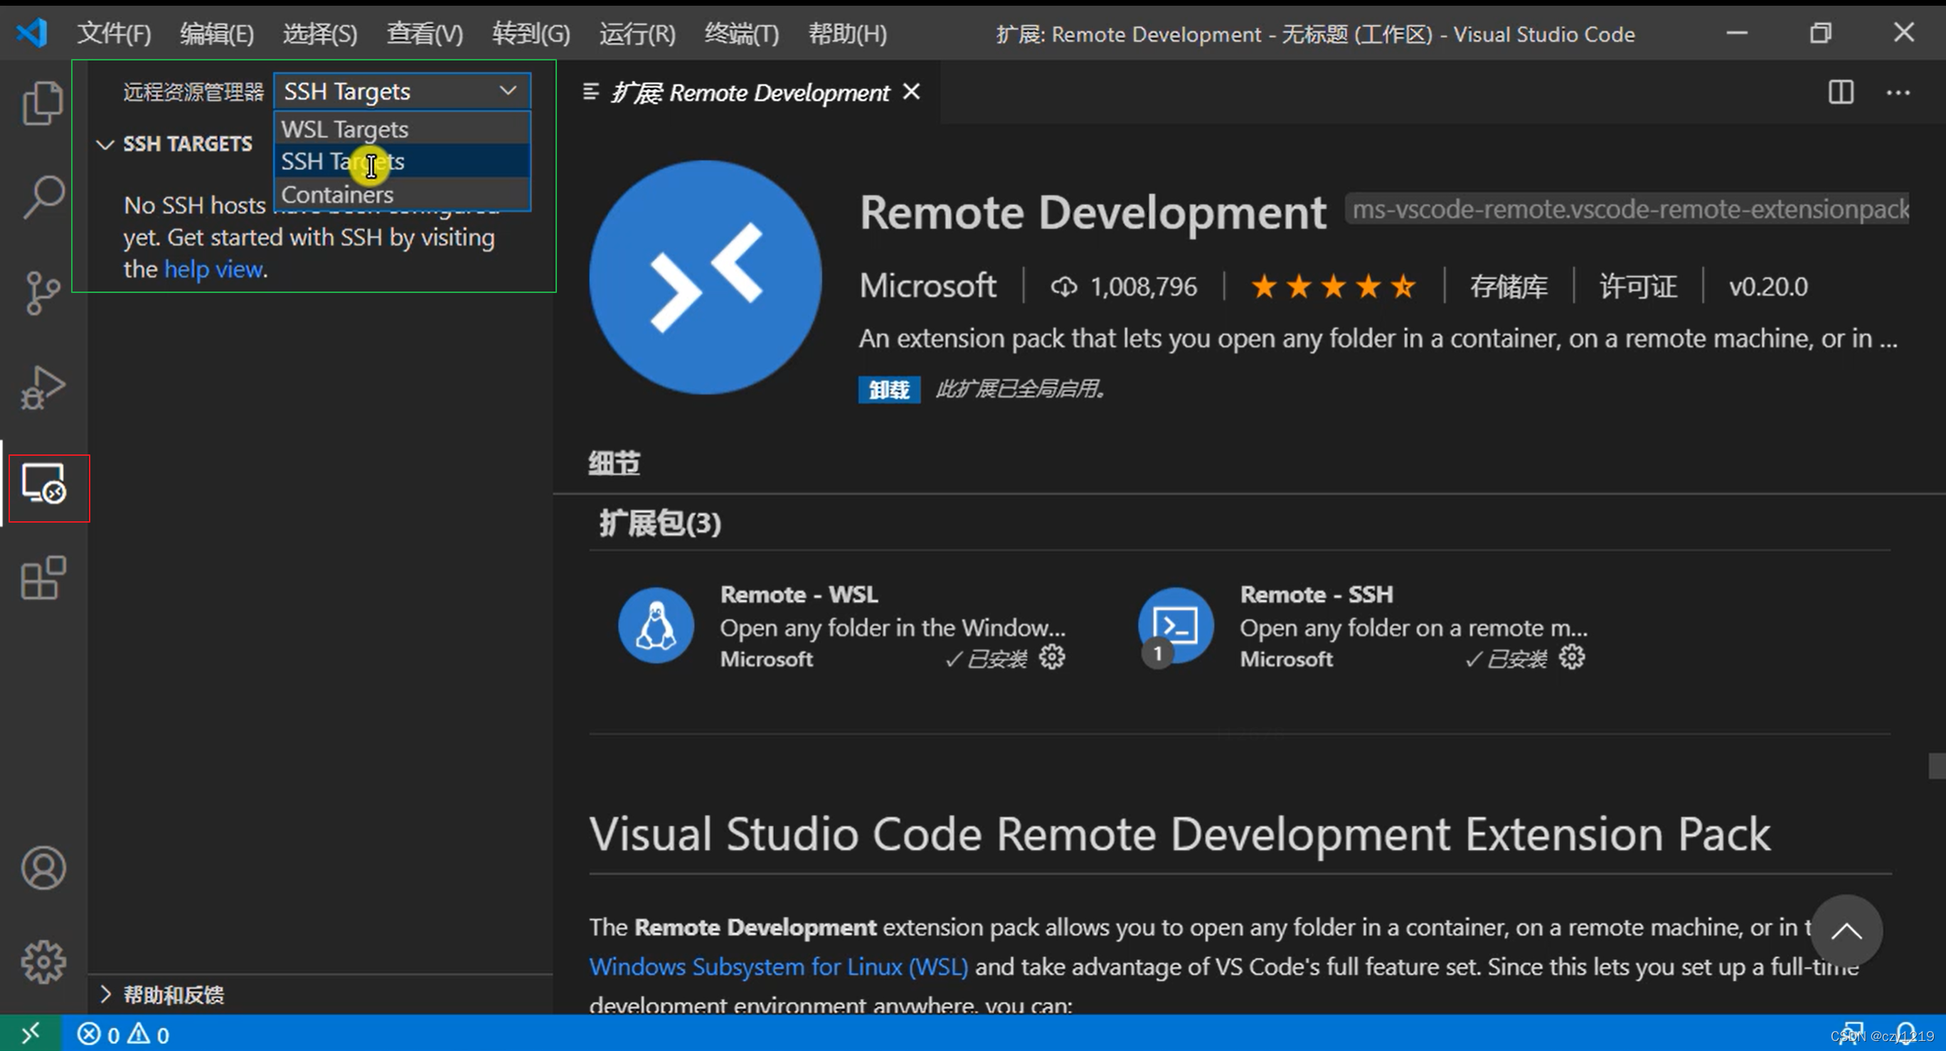
Task: Click the remote window indicator in status bar
Action: (30, 1034)
